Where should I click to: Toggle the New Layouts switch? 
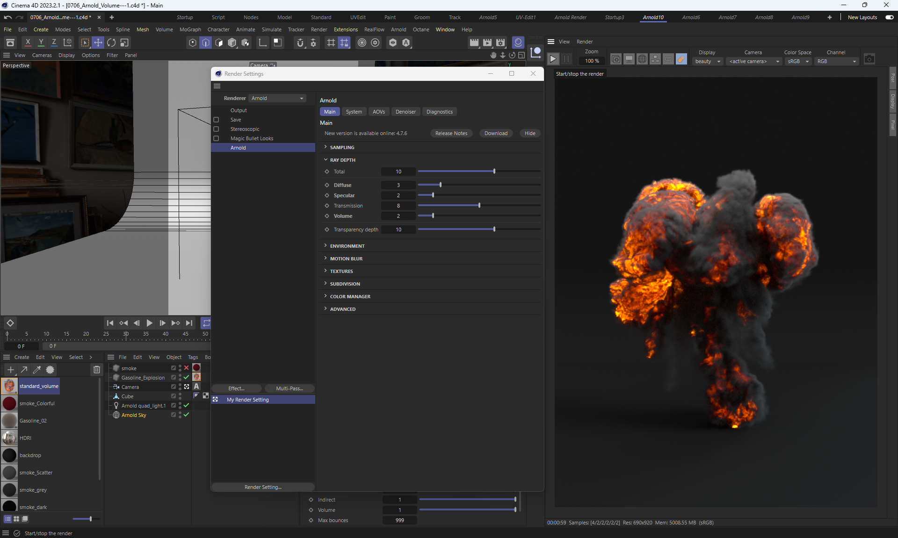tap(889, 17)
